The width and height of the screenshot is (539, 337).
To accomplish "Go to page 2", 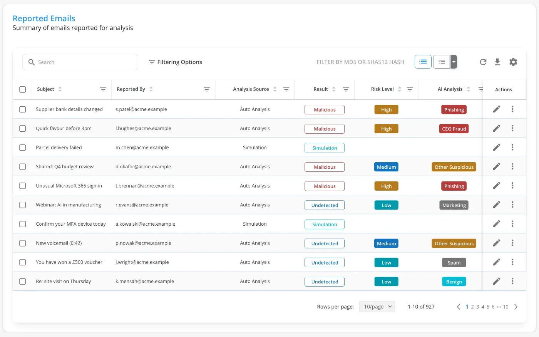I will tap(472, 307).
